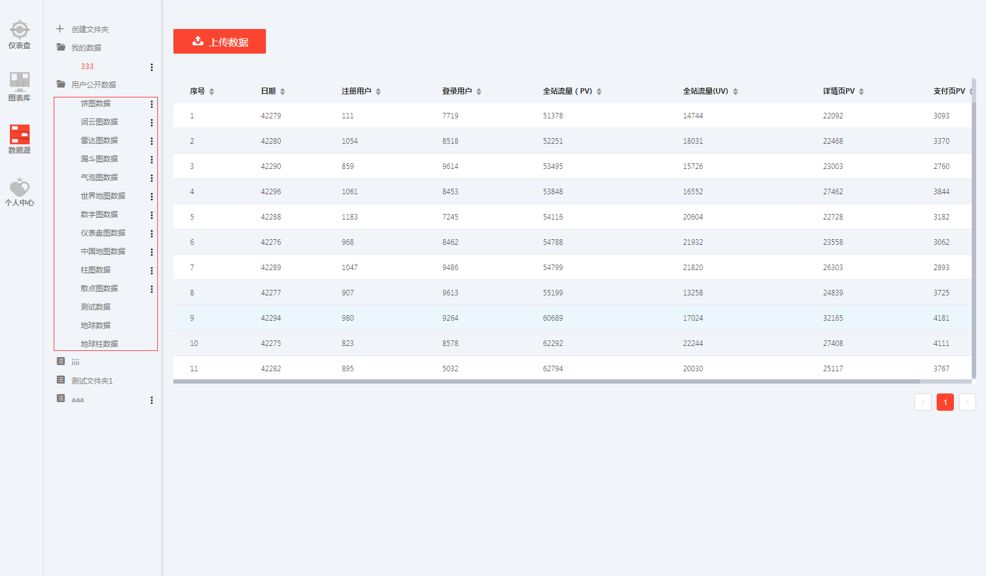Screen dimensions: 986x576
Task: Click the 上传数据 upload button
Action: (220, 41)
